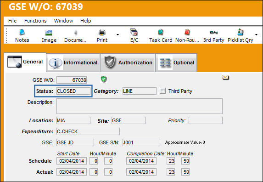
Task: Click the GSE W/O number field
Action: point(72,80)
